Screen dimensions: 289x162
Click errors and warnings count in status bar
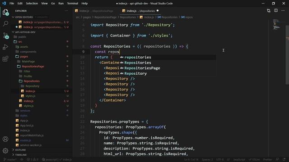click(x=33, y=159)
